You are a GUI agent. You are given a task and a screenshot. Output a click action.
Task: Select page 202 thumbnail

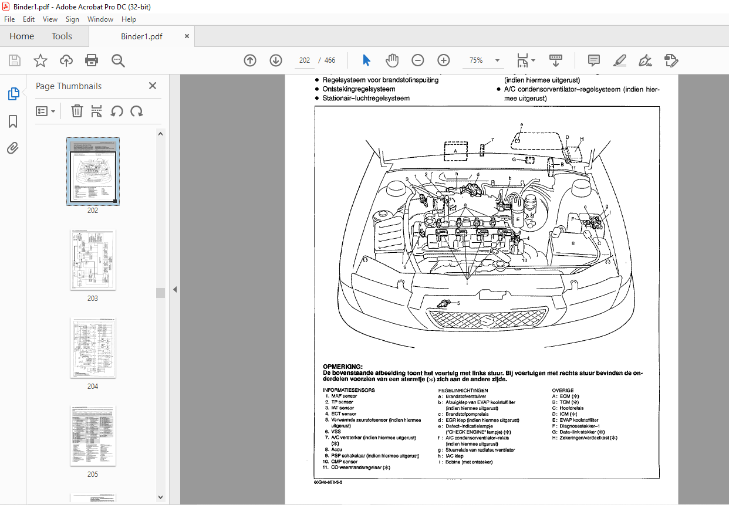(93, 171)
